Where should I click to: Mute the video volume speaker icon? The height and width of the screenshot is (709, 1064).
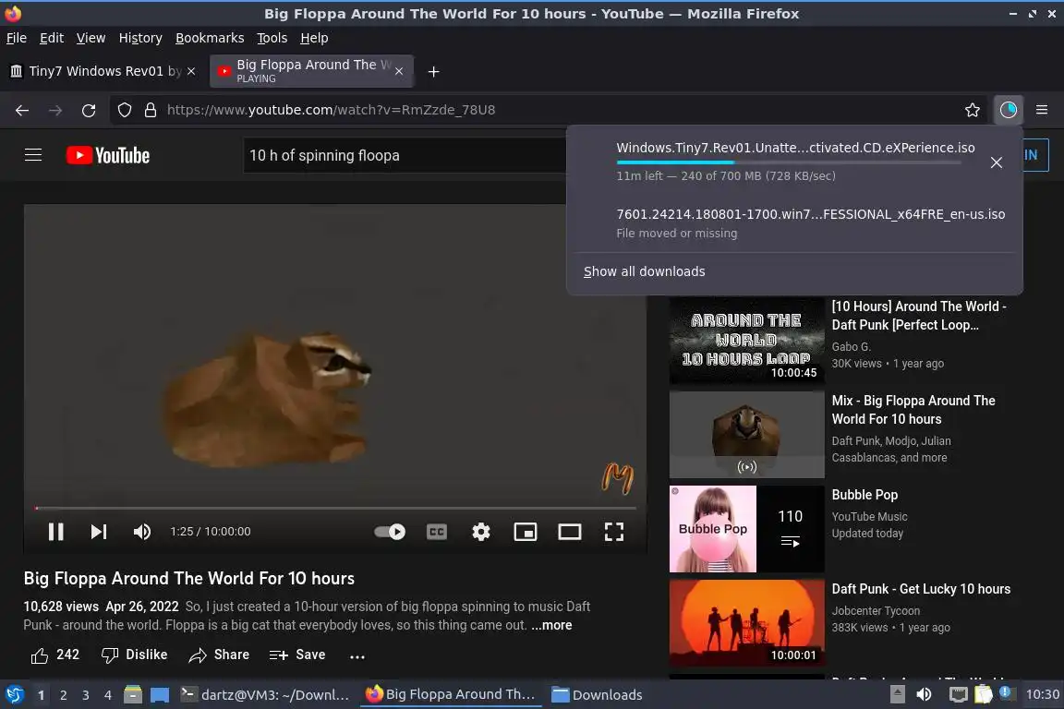142,532
